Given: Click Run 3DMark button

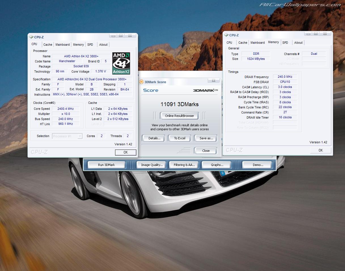Looking at the screenshot, I should [107, 165].
